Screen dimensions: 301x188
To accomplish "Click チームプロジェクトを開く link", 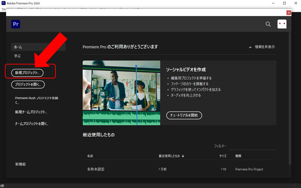I will click(x=32, y=124).
